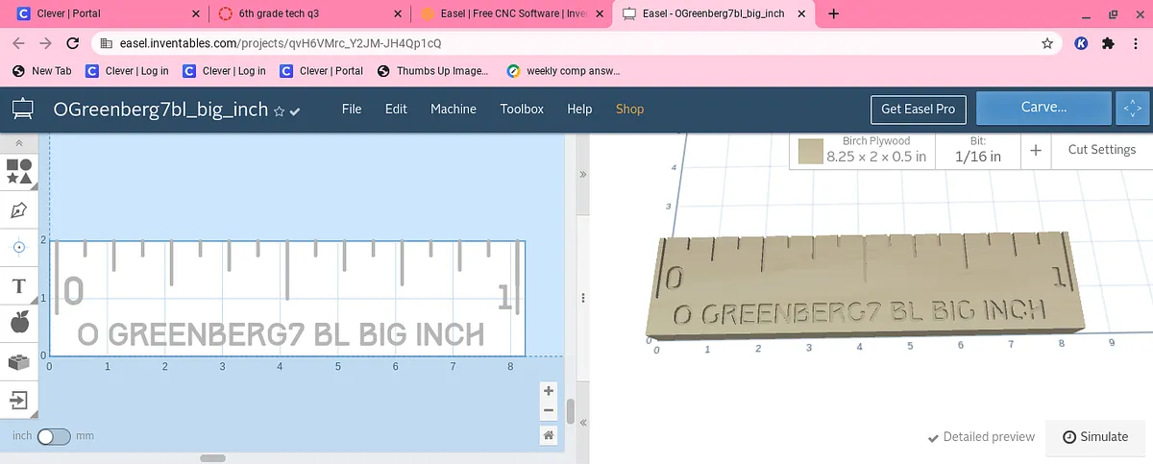Toggle the Detailed preview checkmark

933,437
